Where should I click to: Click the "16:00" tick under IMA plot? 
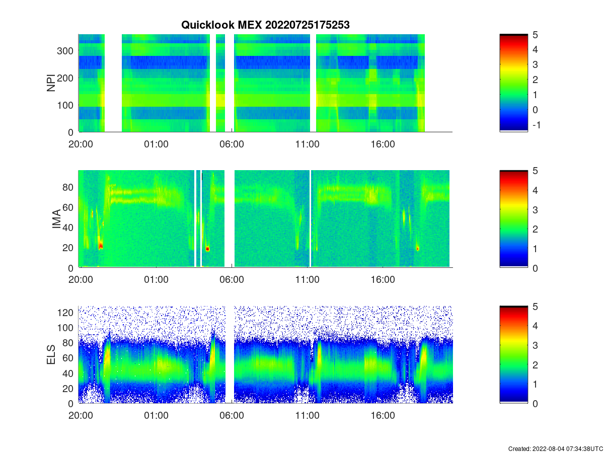pyautogui.click(x=383, y=280)
